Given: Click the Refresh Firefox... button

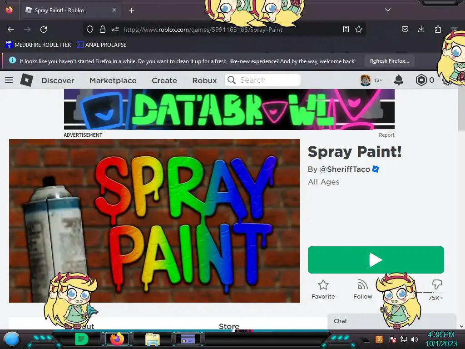Looking at the screenshot, I should coord(389,61).
